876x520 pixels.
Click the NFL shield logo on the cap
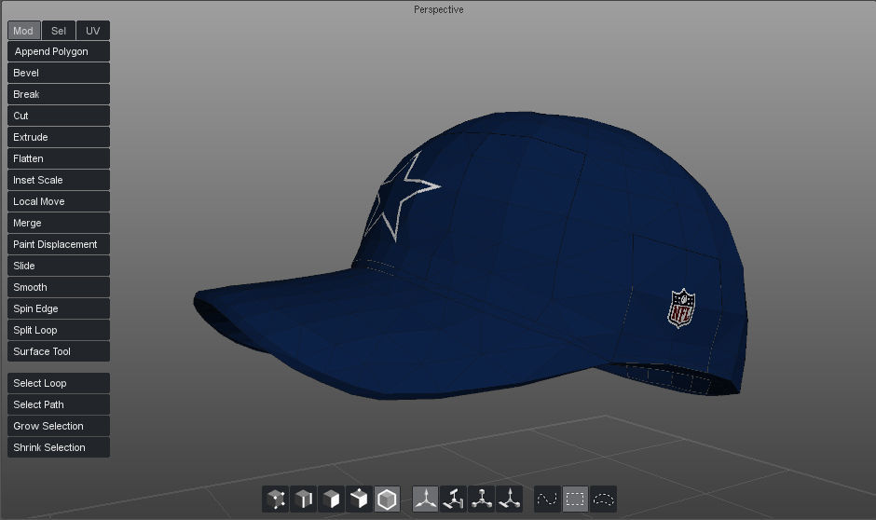click(681, 308)
